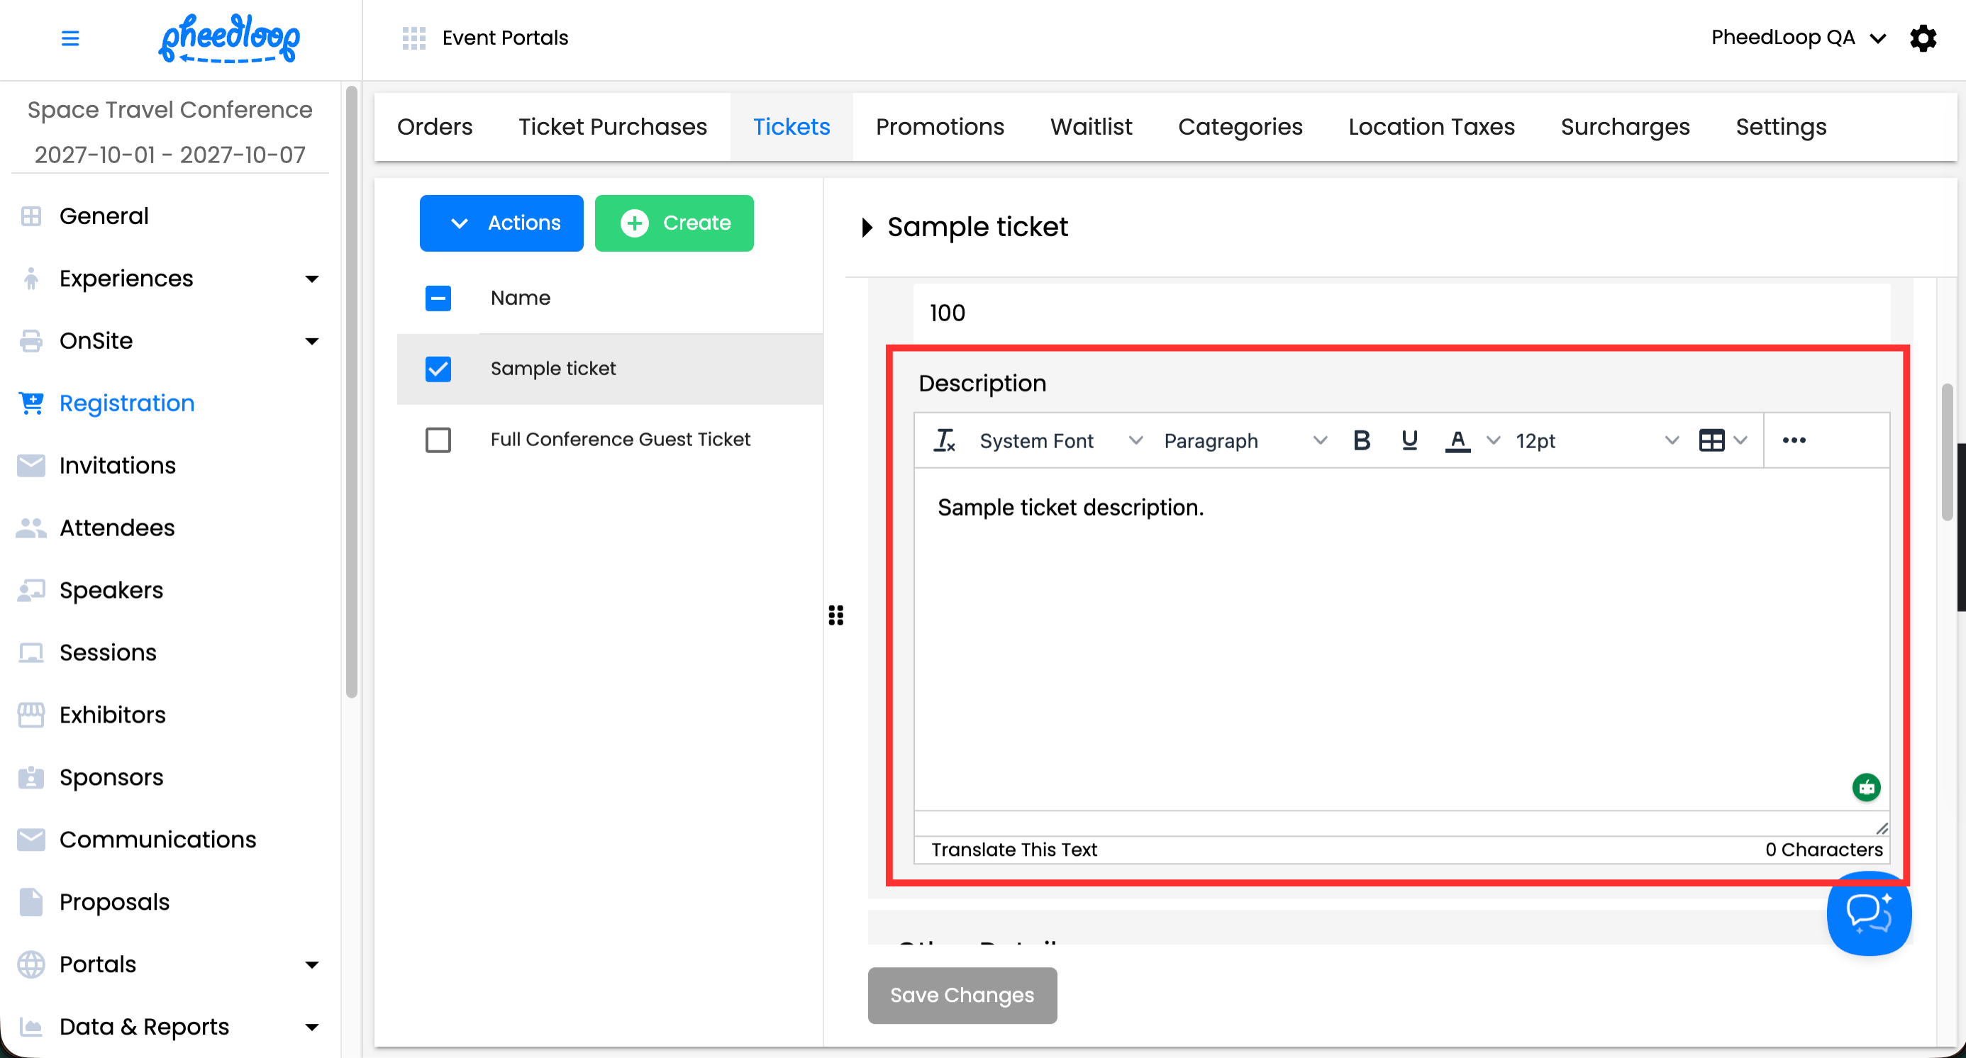This screenshot has height=1058, width=1966.
Task: Check Full Conference Guest Ticket checkbox
Action: pos(438,440)
